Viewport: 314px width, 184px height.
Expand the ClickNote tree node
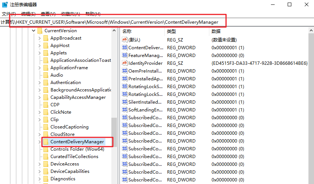click(39, 112)
